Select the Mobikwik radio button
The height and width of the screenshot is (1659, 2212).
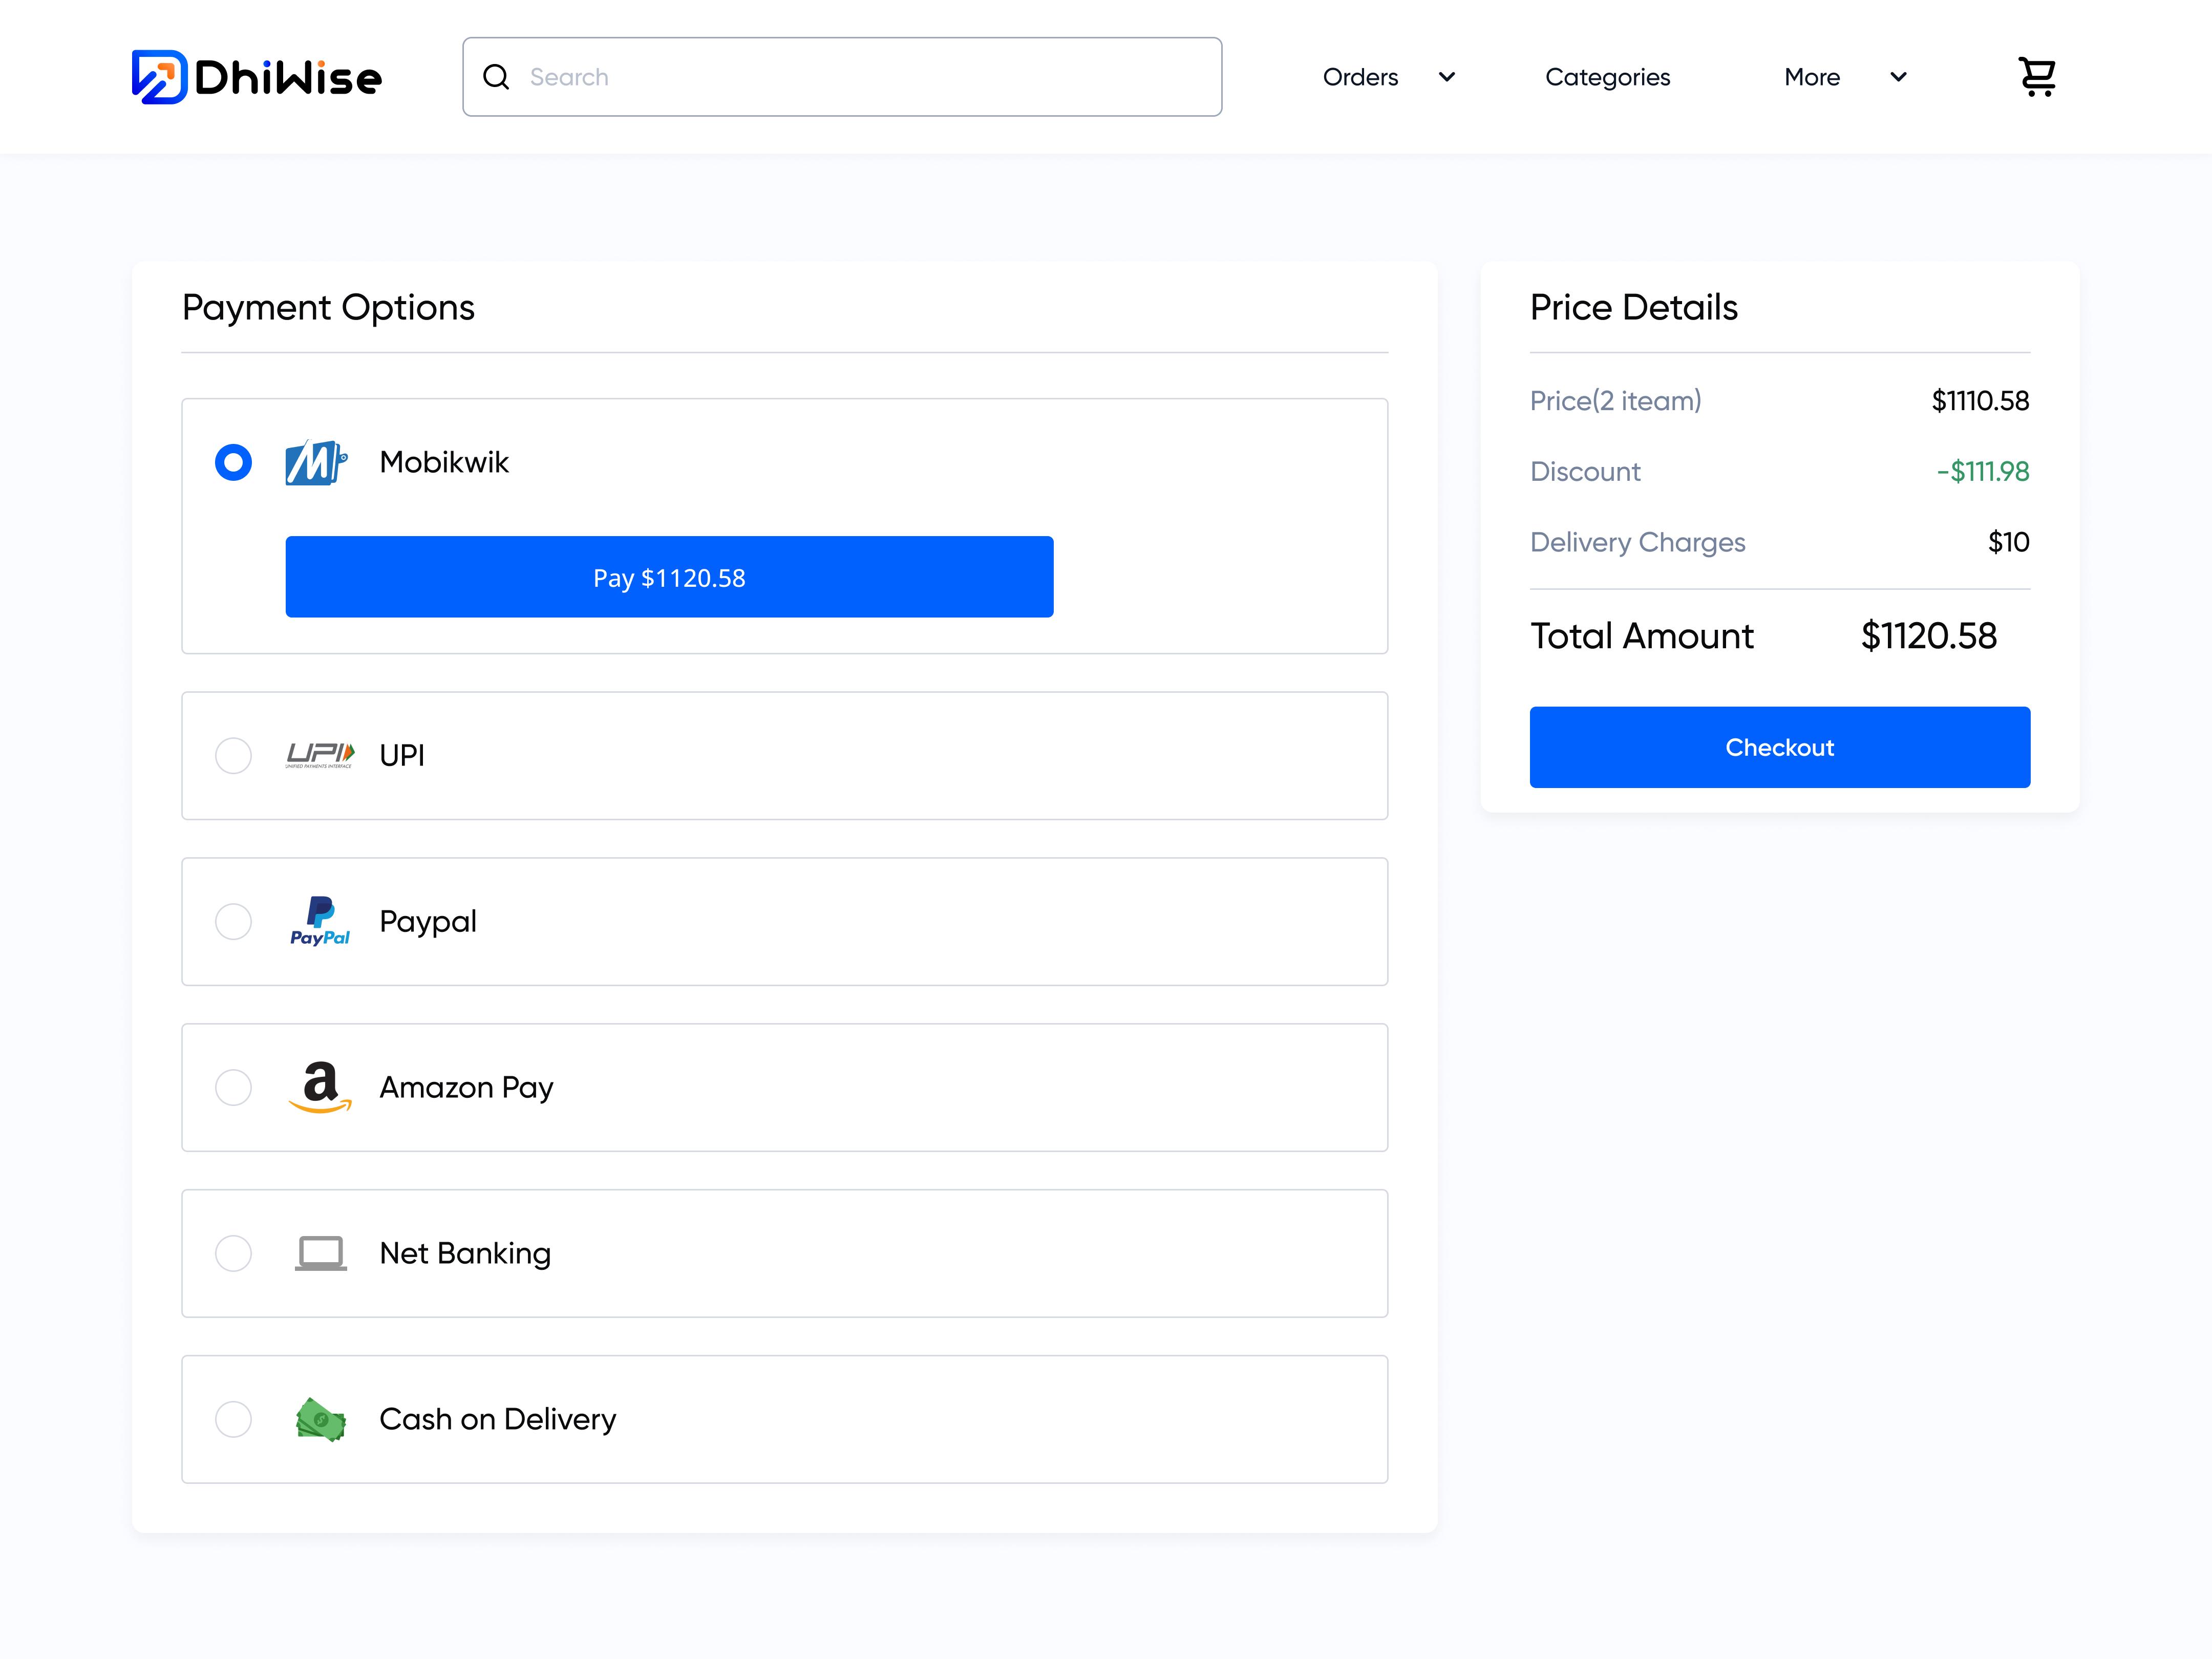pos(233,462)
